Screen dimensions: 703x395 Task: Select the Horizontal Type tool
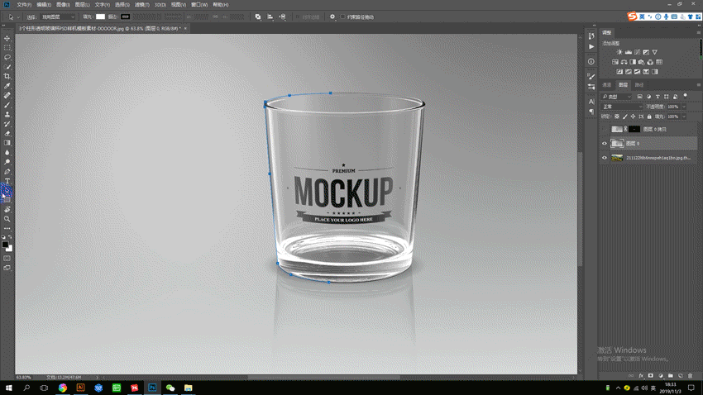coord(7,181)
